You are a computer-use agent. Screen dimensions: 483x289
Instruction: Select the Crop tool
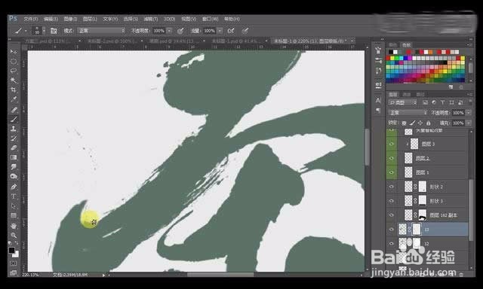14,90
